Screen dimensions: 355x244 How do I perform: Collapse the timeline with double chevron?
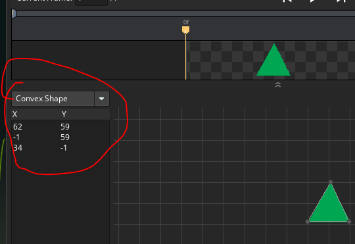click(278, 85)
